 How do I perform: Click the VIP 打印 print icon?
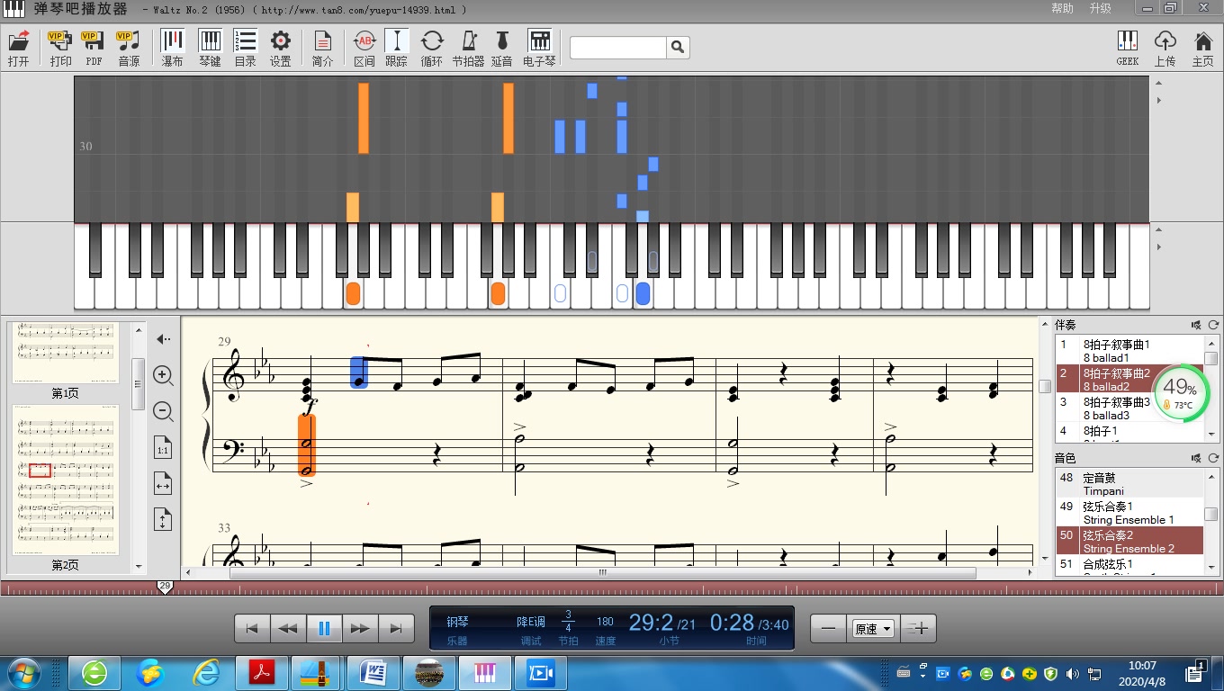[60, 49]
